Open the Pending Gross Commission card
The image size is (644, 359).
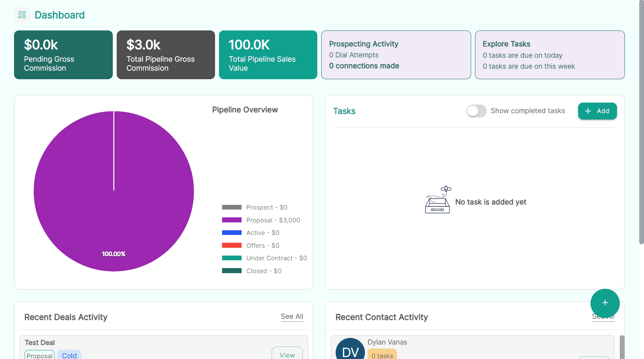63,55
